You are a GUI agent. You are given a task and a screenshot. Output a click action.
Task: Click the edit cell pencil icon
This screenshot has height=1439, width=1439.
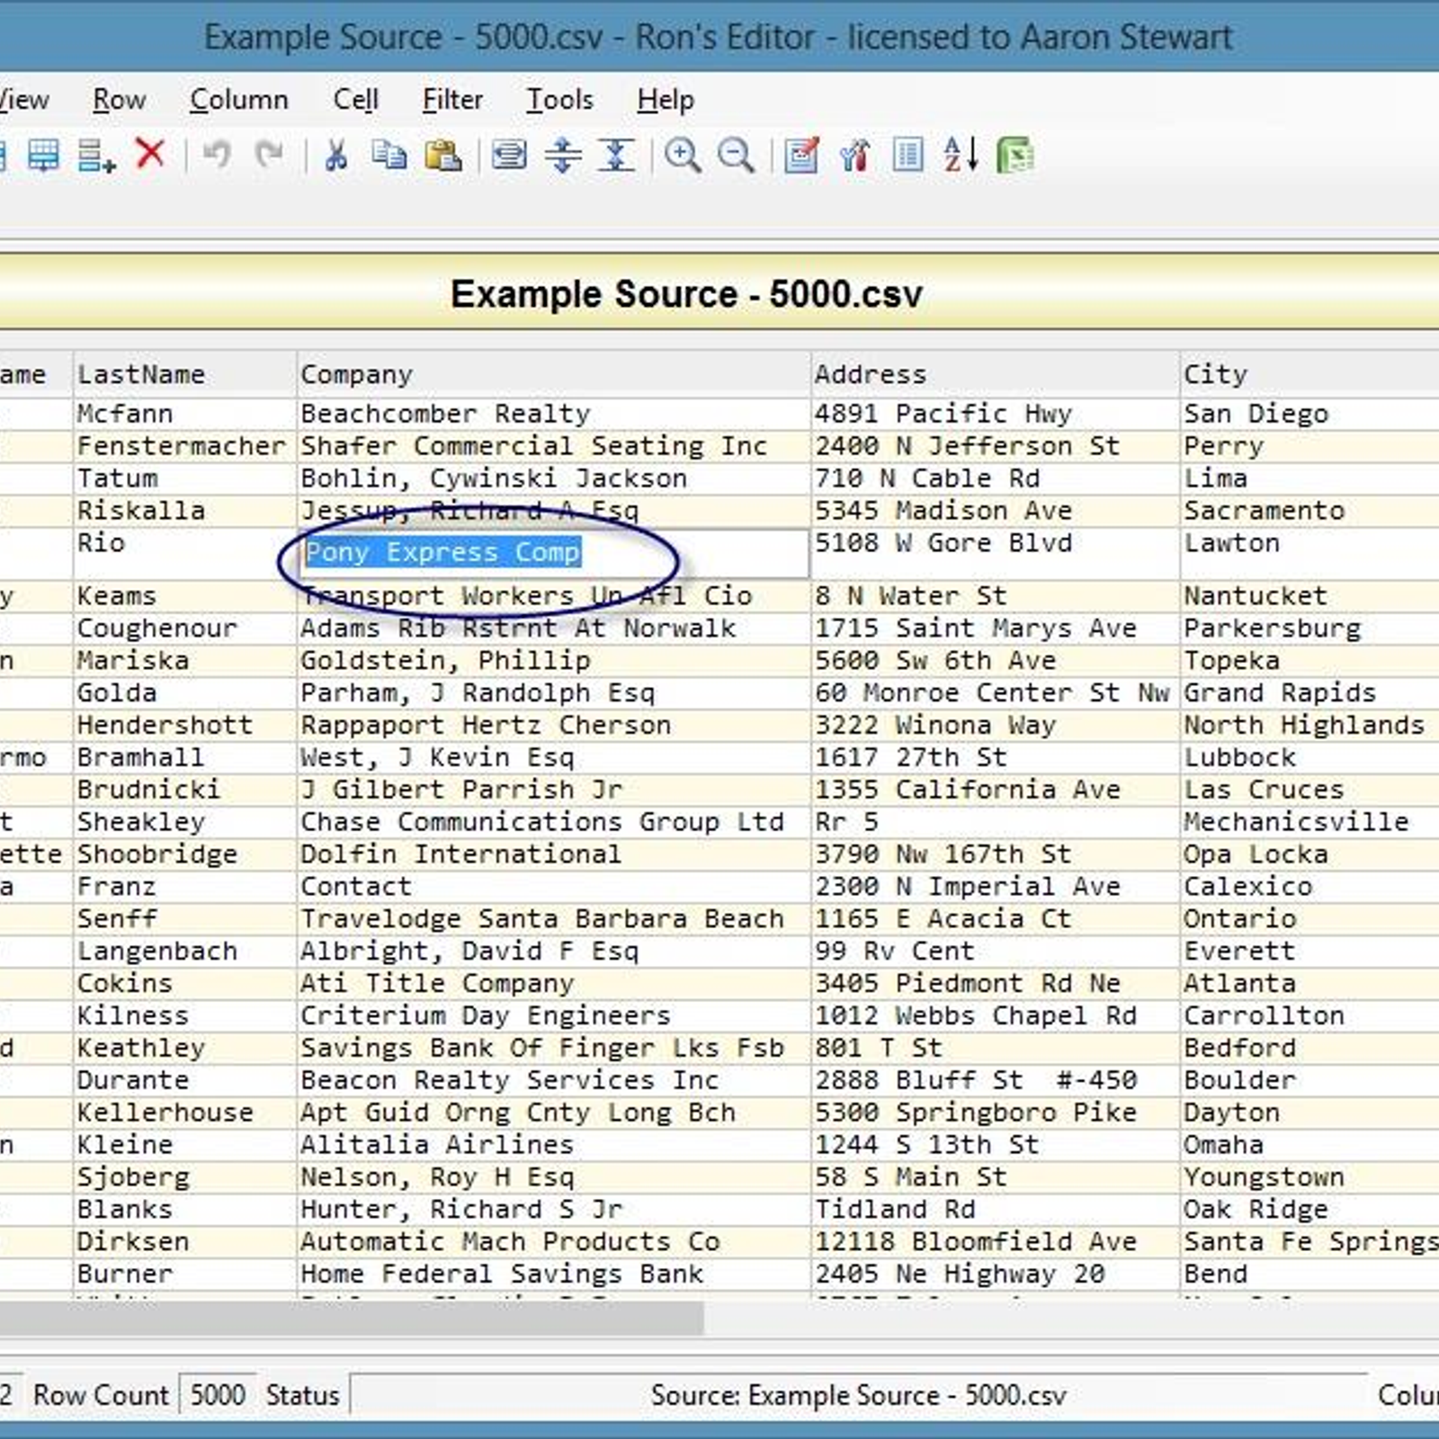[x=801, y=156]
